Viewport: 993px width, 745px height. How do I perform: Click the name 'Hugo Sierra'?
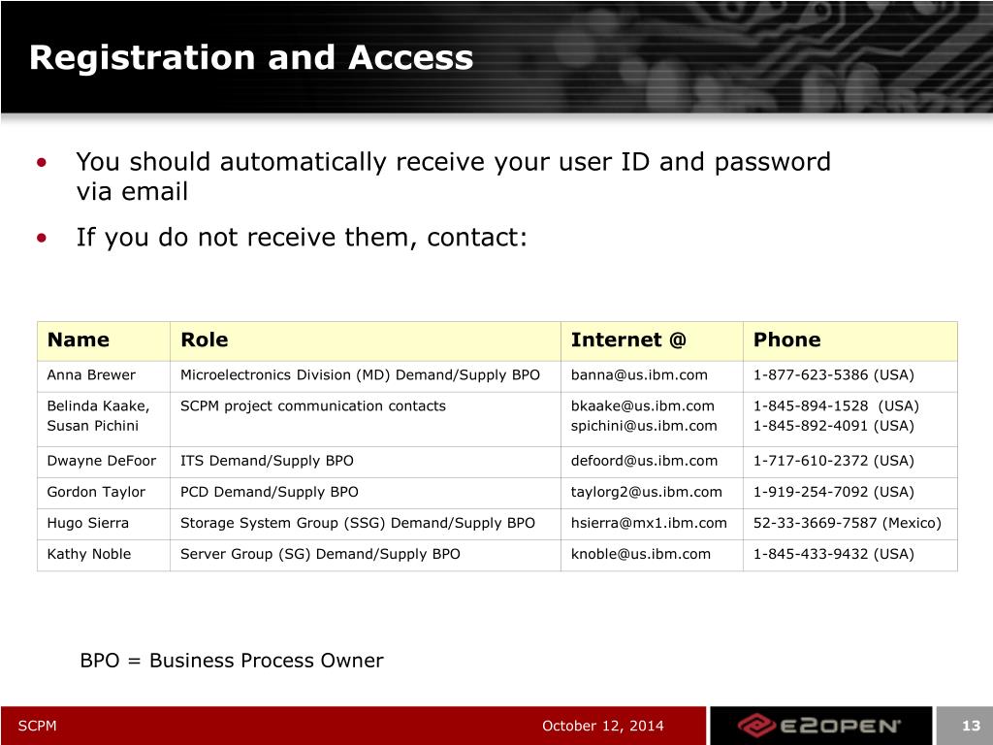(87, 523)
